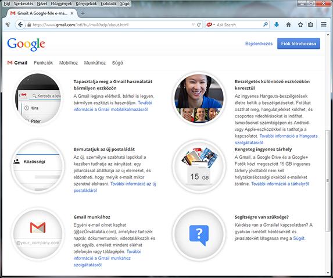Screen dimensions: 333x278
Task: Click the Gmail device search thumbnail
Action: point(38,98)
